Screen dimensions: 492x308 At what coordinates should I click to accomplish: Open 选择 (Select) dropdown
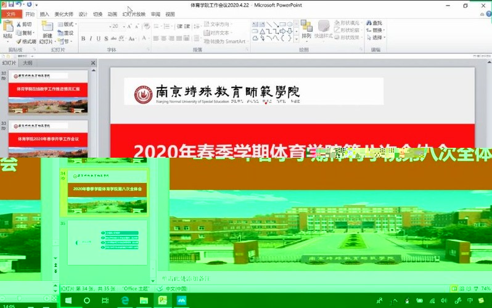point(376,38)
